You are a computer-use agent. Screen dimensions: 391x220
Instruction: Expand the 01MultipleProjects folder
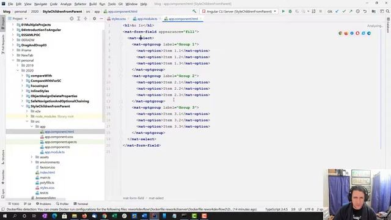pyautogui.click(x=13, y=24)
